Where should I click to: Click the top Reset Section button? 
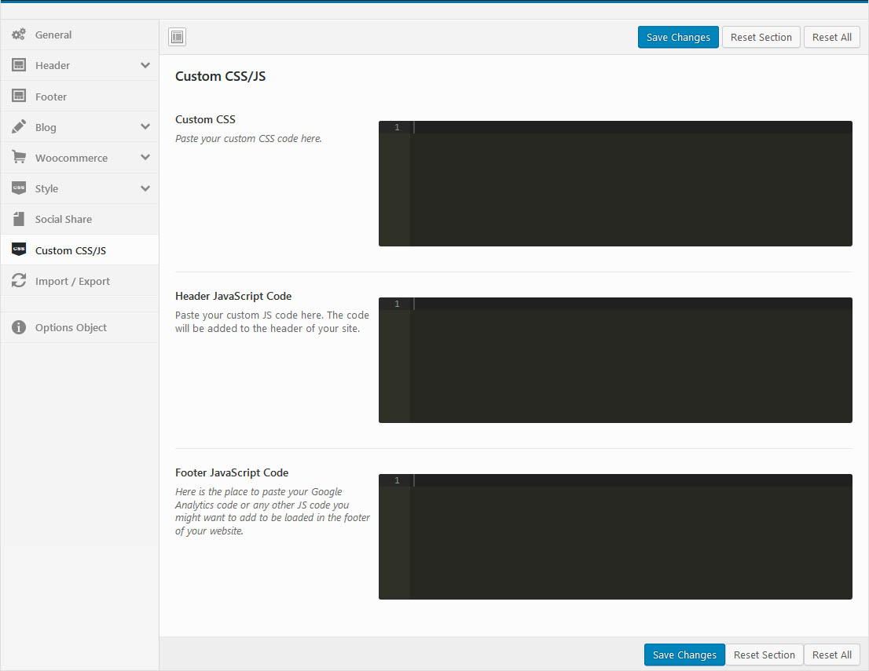pos(761,37)
